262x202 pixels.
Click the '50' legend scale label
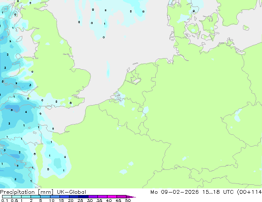click(128, 200)
